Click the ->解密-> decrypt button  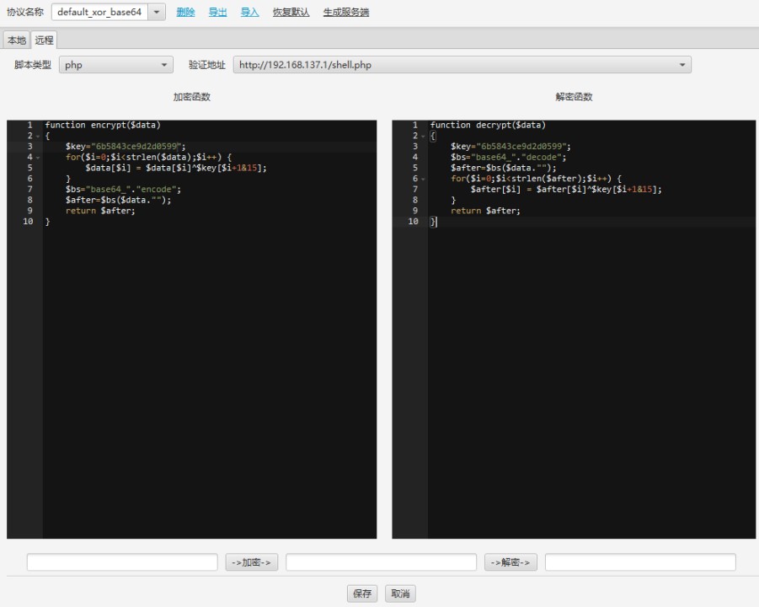pos(510,562)
